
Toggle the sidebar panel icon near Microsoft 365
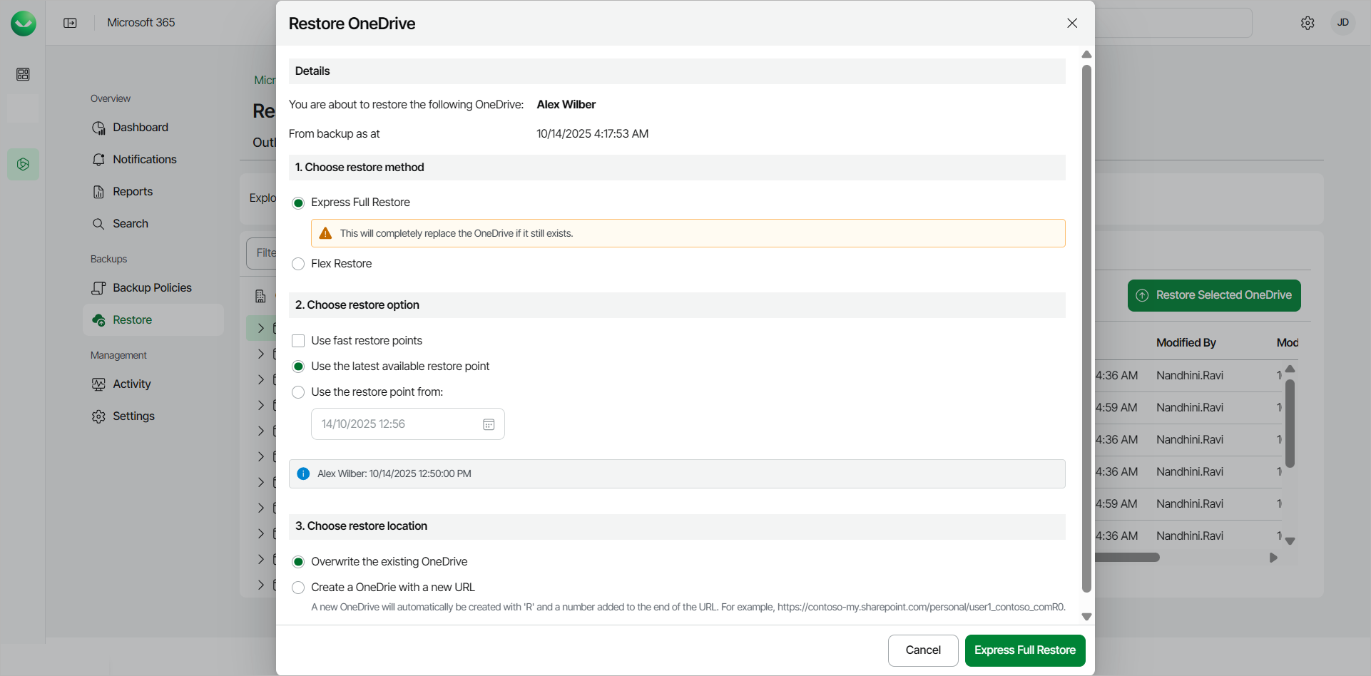coord(70,23)
